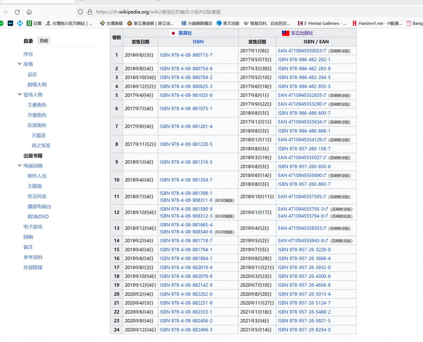Jump to 序言 section

click(x=28, y=54)
